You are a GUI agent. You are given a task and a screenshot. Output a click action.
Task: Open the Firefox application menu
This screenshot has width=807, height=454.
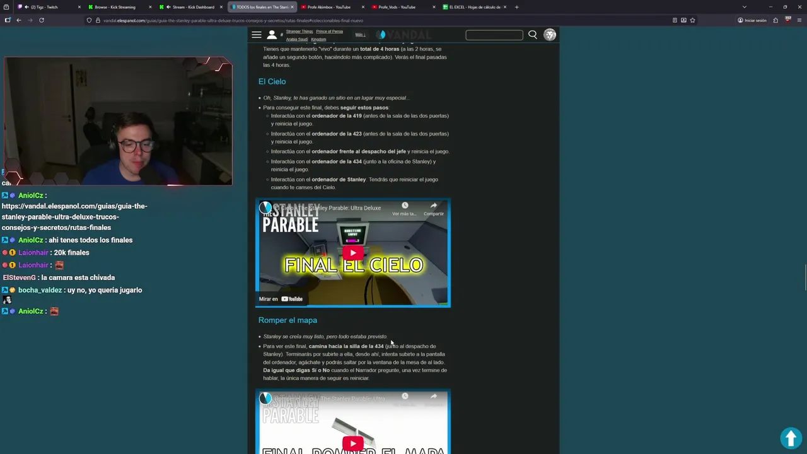pos(799,20)
